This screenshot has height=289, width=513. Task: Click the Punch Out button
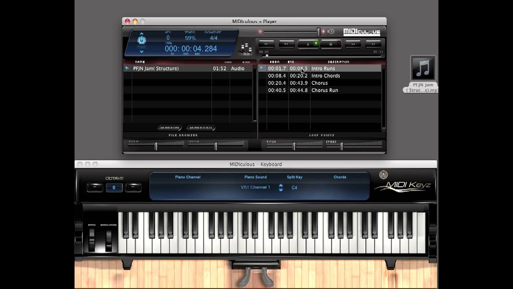pyautogui.click(x=201, y=128)
